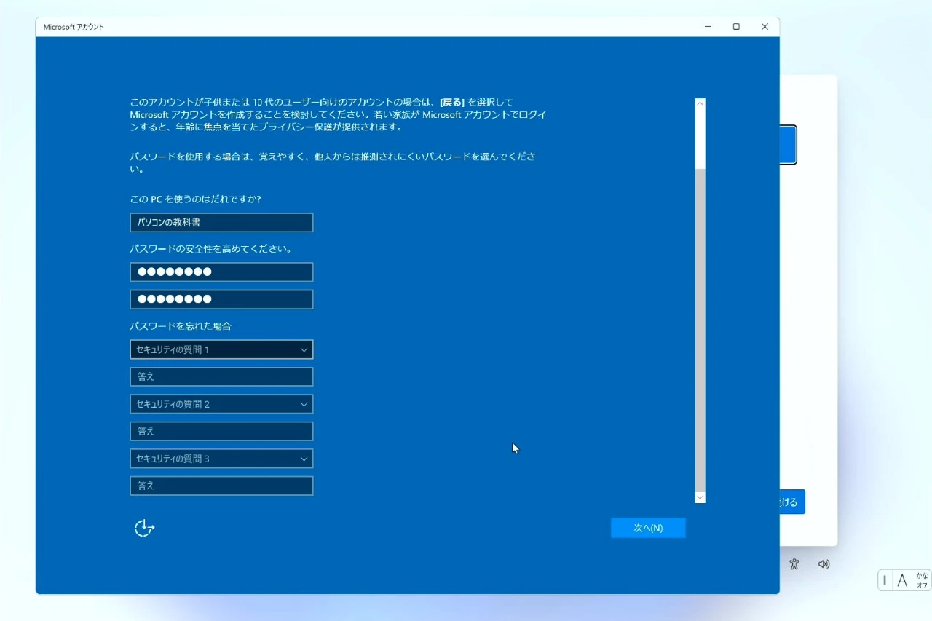932x621 pixels.
Task: Close the Microsoft アカウント window
Action: click(765, 27)
